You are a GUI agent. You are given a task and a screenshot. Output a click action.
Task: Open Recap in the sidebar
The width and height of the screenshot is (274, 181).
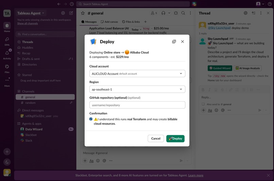click(45, 53)
